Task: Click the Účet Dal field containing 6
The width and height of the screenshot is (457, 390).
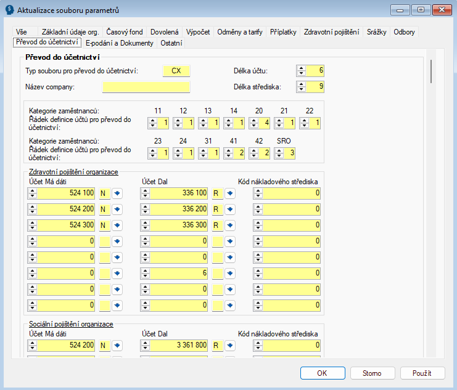Action: click(174, 273)
